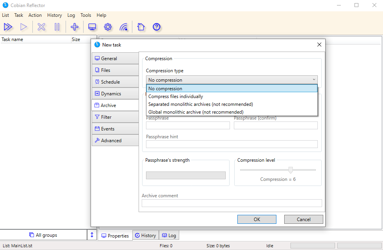Switch to the History bottom tab
This screenshot has width=383, height=250.
[x=146, y=235]
